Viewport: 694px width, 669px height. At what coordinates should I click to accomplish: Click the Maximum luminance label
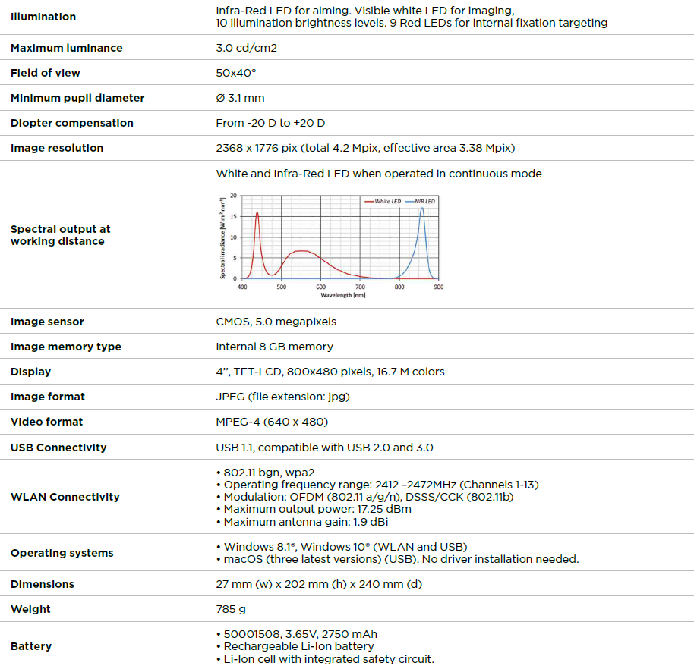pyautogui.click(x=66, y=48)
